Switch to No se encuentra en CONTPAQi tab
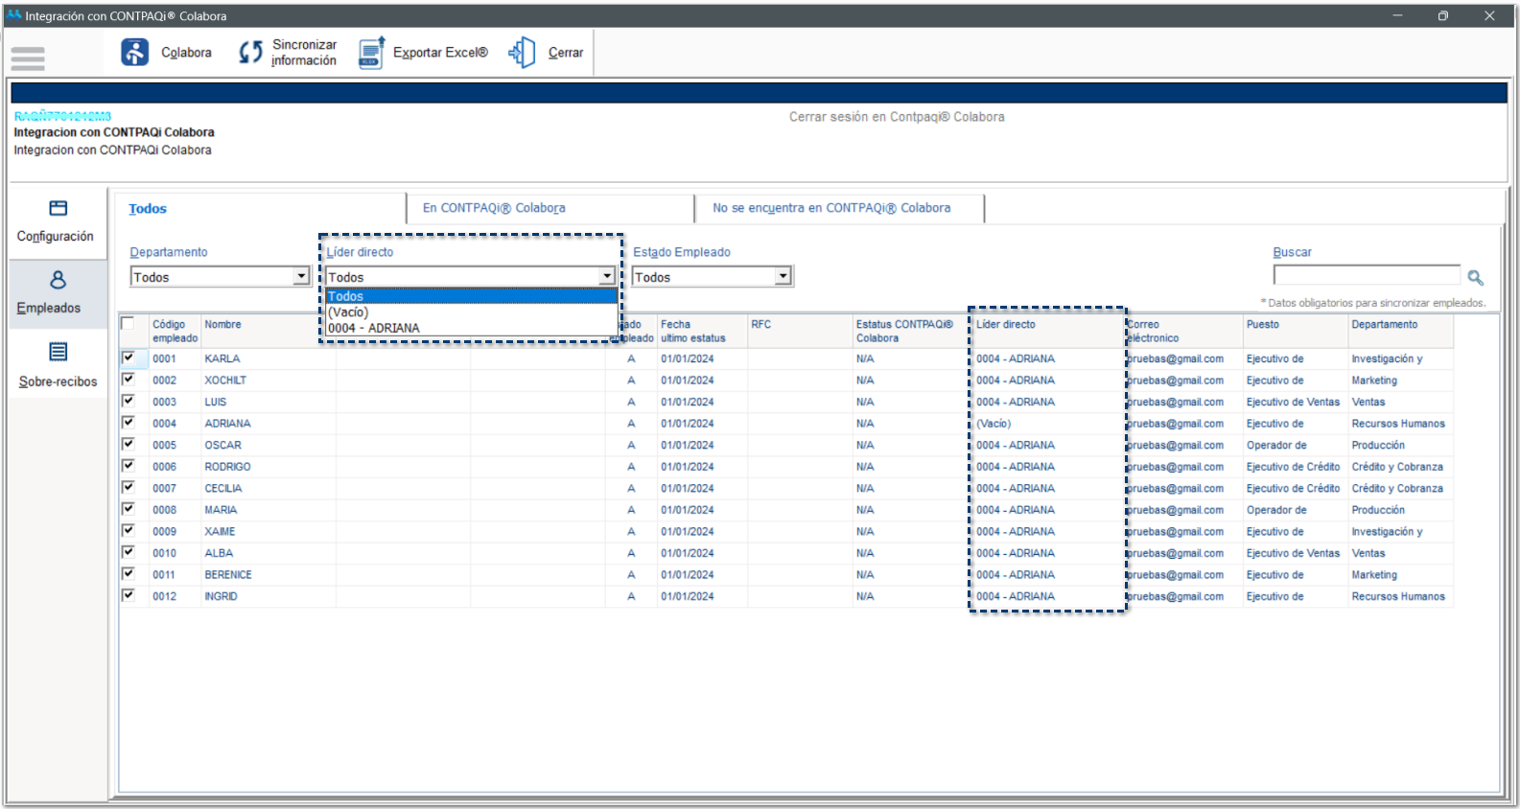The image size is (1520, 809). click(x=831, y=208)
